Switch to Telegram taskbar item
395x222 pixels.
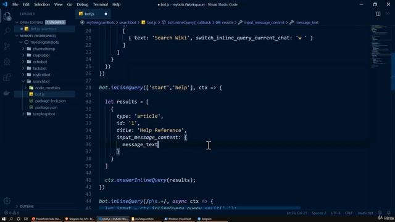212,219
